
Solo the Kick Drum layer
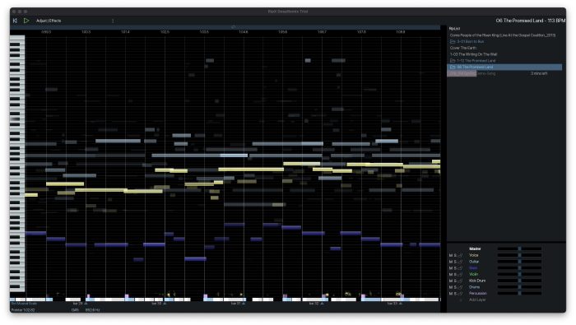(x=455, y=281)
